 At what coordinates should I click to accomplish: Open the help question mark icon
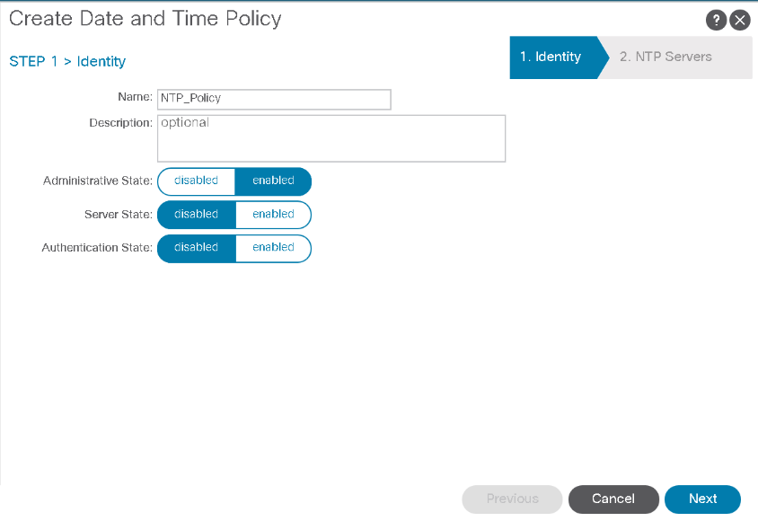[x=716, y=21]
